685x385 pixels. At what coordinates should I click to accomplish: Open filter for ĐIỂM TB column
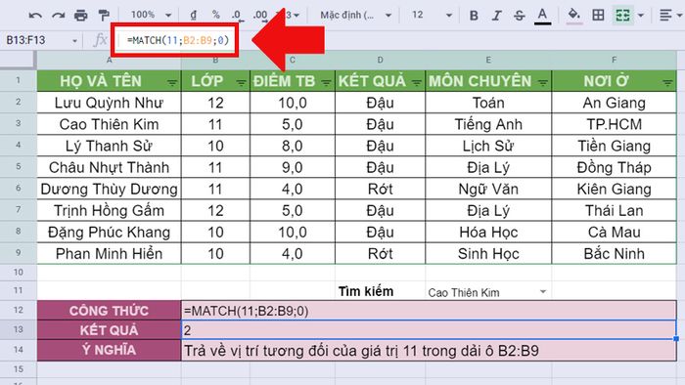point(326,82)
